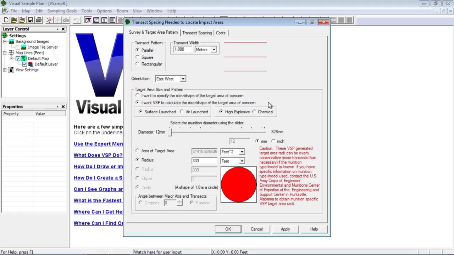Screen dimensions: 454x255
Task: Uncheck the Default Layer checkbox
Action: point(24,64)
